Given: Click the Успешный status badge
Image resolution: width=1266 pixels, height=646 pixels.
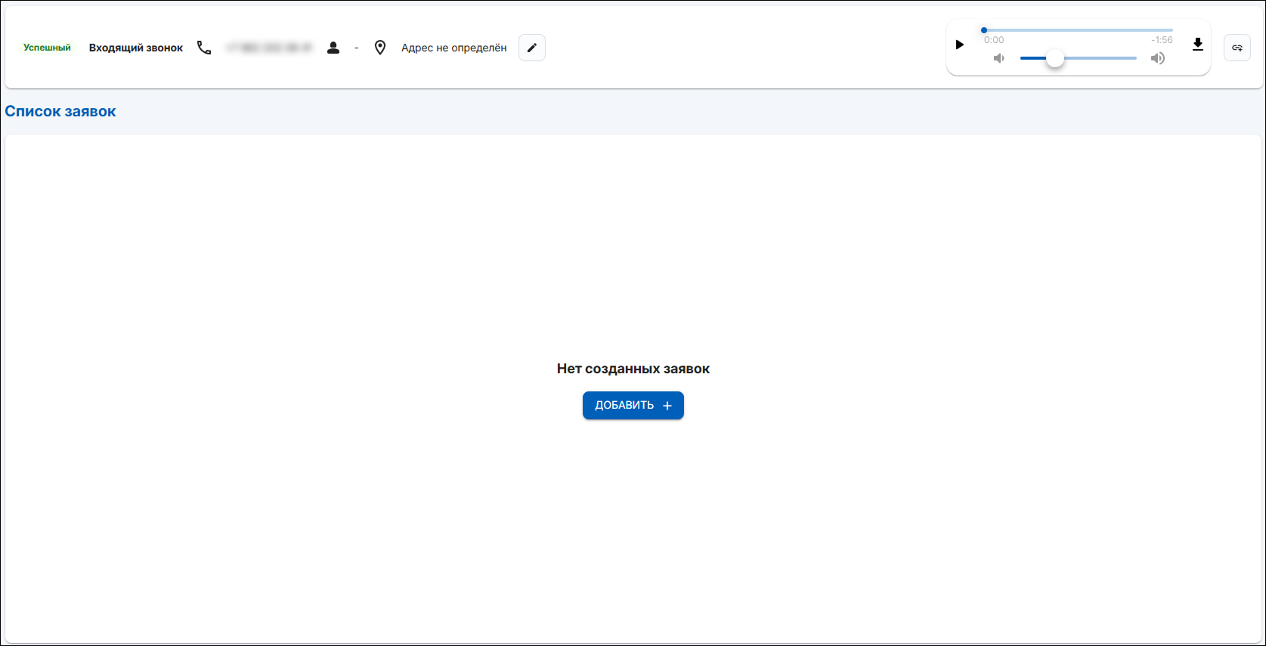Looking at the screenshot, I should pos(47,48).
